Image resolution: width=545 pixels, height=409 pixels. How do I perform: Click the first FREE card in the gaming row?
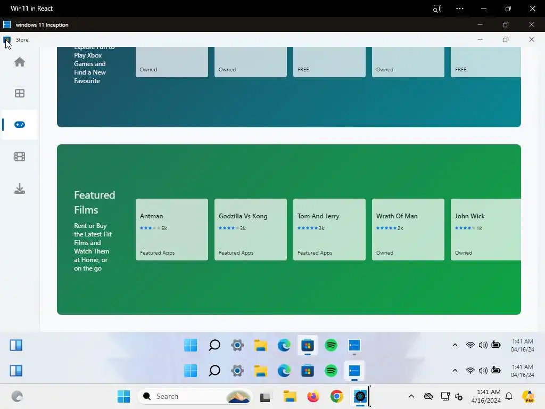pos(329,62)
